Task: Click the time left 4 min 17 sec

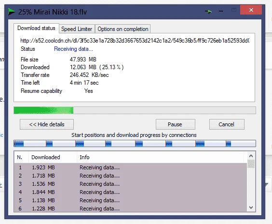Action: (x=84, y=83)
